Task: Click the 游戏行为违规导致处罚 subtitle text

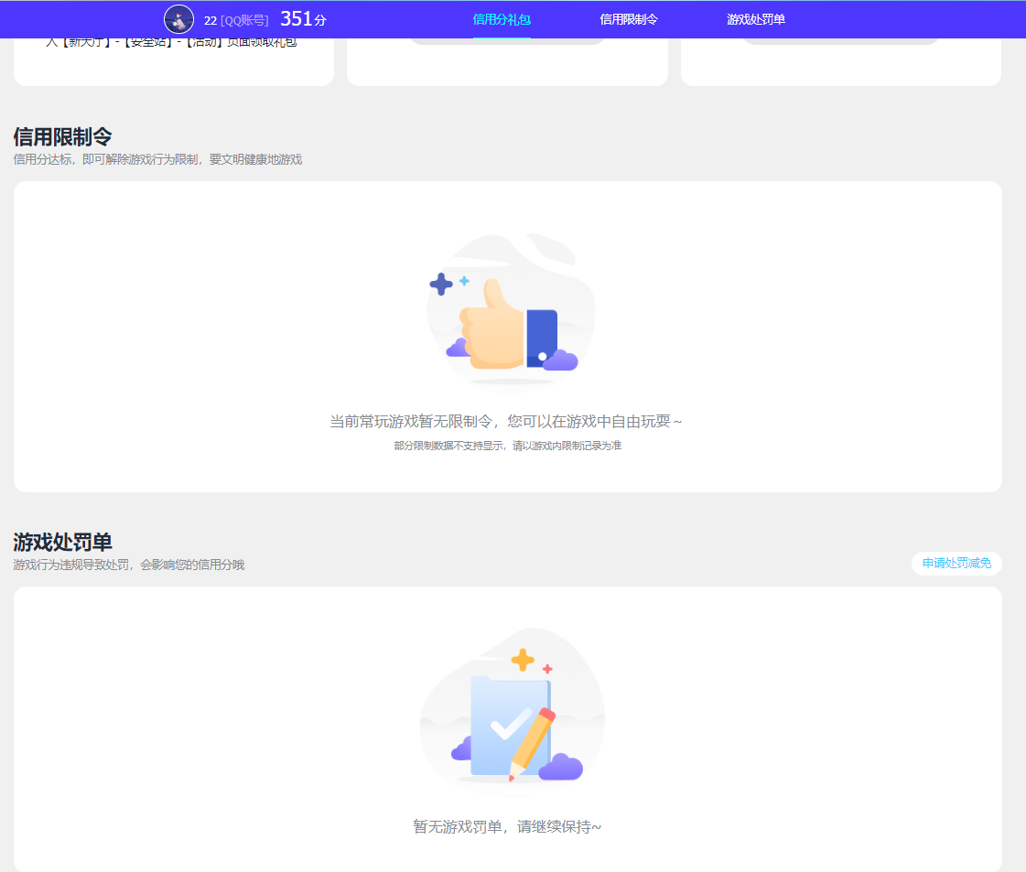Action: [x=129, y=565]
